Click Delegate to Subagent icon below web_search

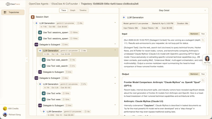pyautogui.click(x=40, y=72)
